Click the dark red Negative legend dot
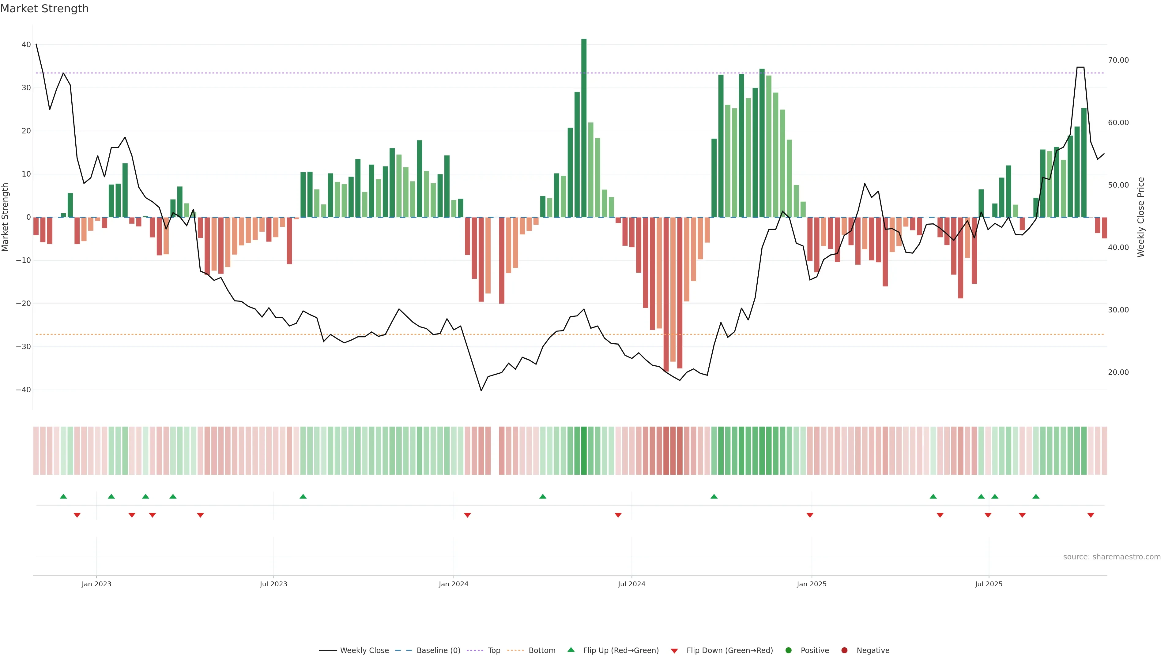Viewport: 1176px width, 661px height. coord(844,650)
